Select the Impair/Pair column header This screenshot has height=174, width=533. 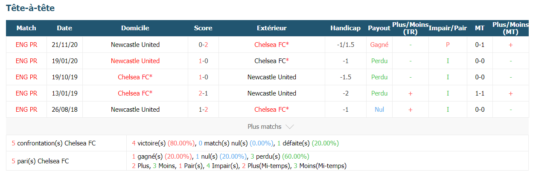click(448, 28)
